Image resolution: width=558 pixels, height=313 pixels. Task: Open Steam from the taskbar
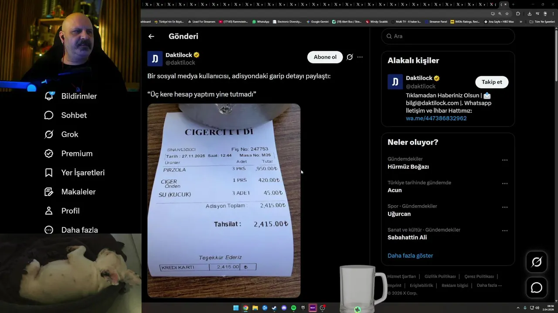[x=274, y=308]
